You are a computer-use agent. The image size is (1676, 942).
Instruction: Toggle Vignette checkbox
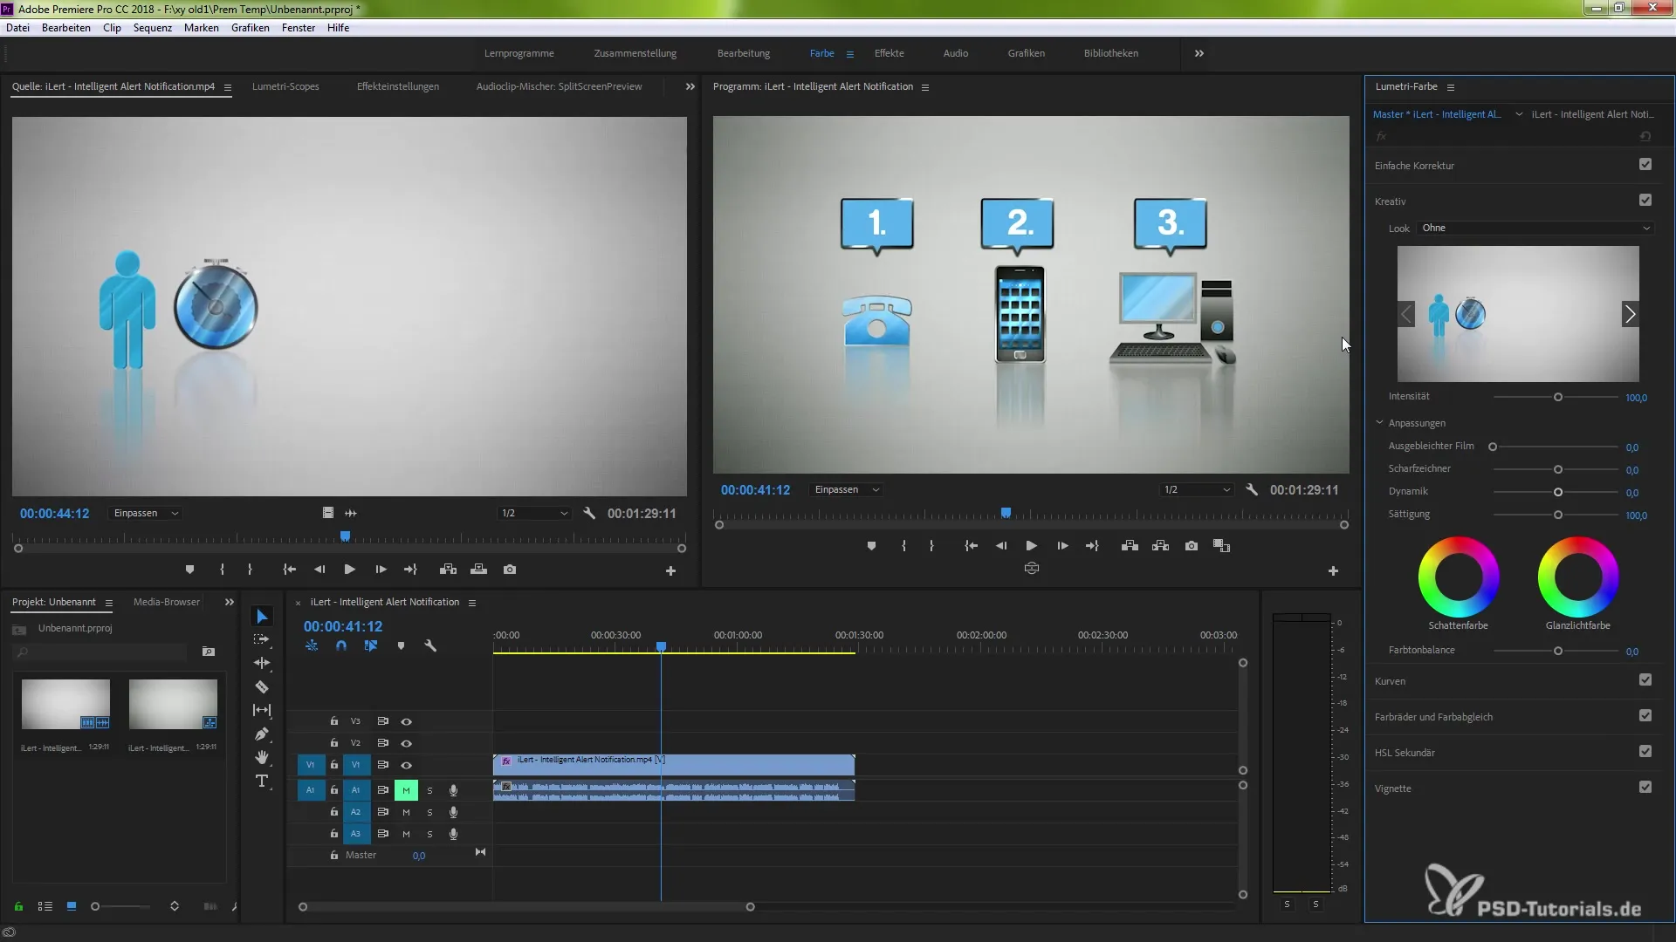coord(1645,788)
